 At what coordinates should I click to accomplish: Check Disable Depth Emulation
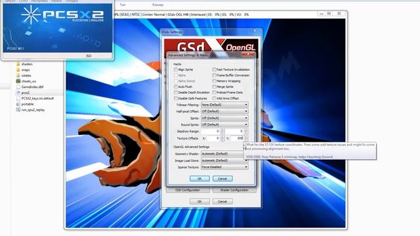(176, 92)
